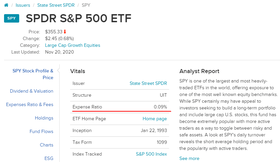Open Expenses Ratio & Fees section
Viewport: 280px width, 162px height.
[30, 104]
